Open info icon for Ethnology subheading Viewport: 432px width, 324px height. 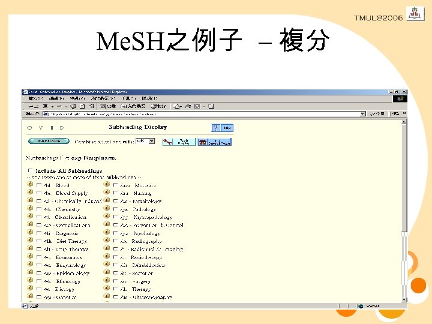[30, 280]
